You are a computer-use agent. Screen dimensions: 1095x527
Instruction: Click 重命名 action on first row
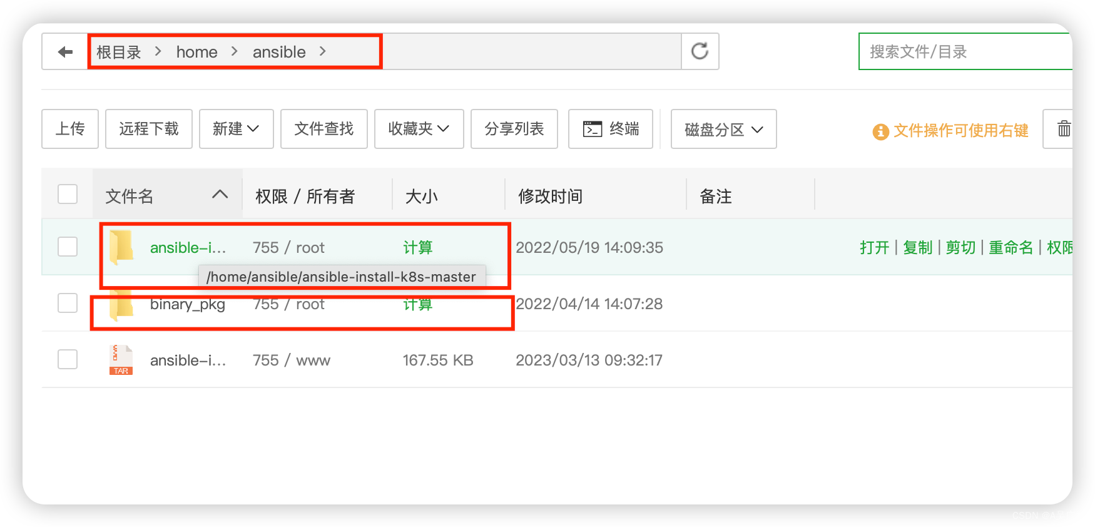[x=1011, y=247]
